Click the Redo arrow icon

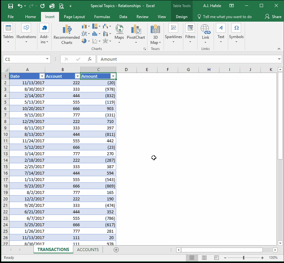pyautogui.click(x=31, y=6)
